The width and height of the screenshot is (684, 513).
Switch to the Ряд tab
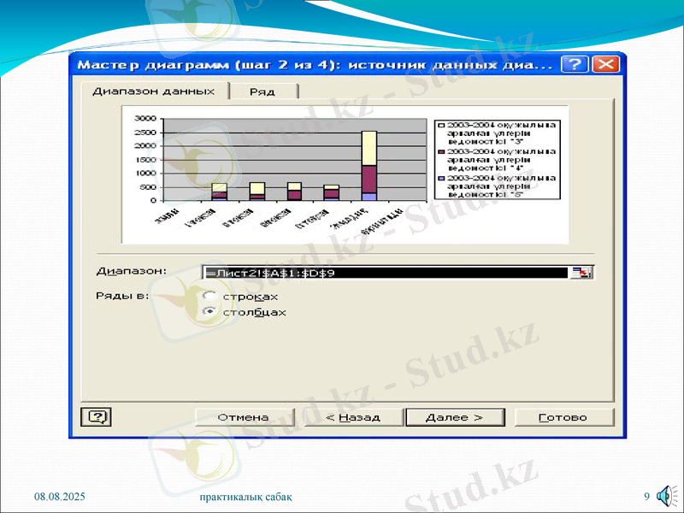coord(263,90)
